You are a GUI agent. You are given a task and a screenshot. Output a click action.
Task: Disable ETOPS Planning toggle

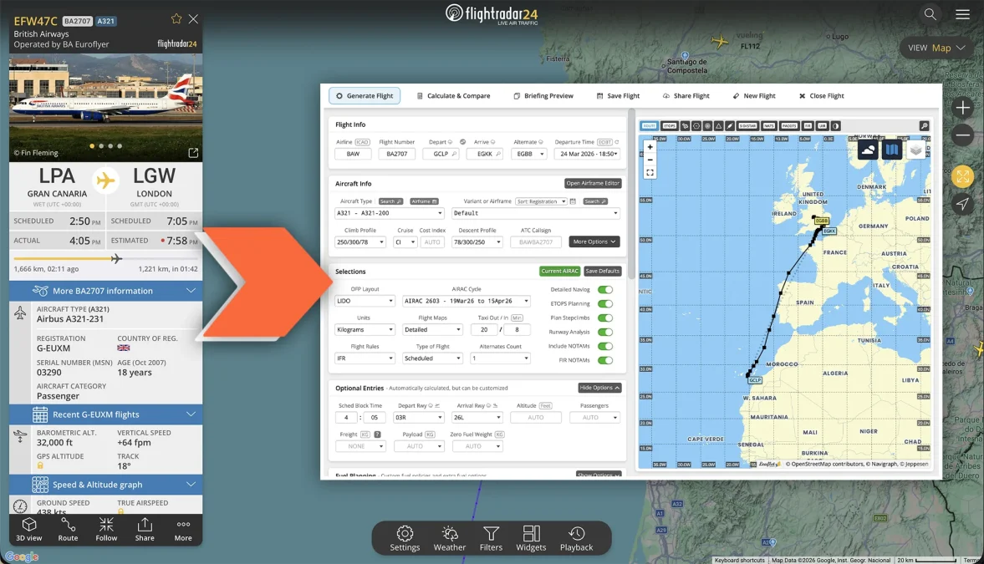pos(604,304)
